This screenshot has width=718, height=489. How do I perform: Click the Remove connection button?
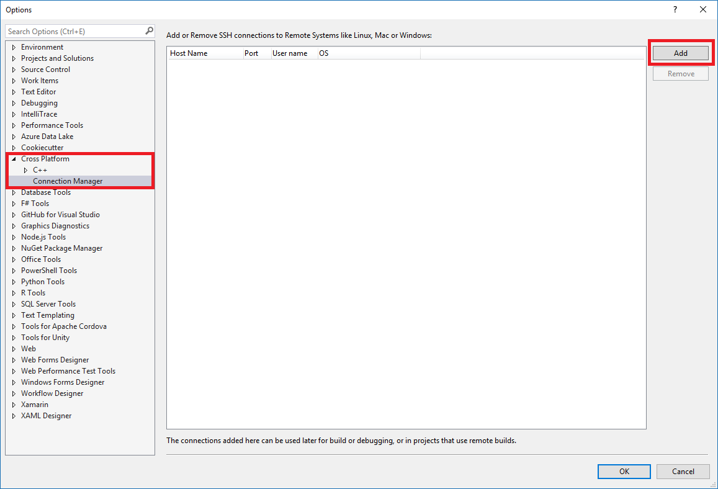[x=680, y=73]
